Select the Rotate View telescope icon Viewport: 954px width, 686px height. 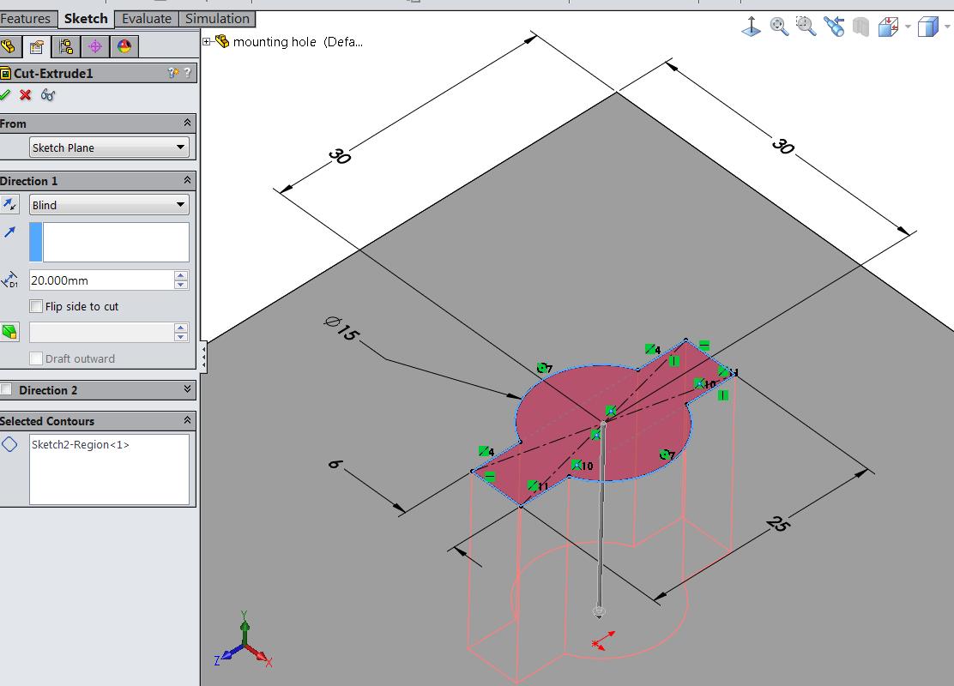832,26
